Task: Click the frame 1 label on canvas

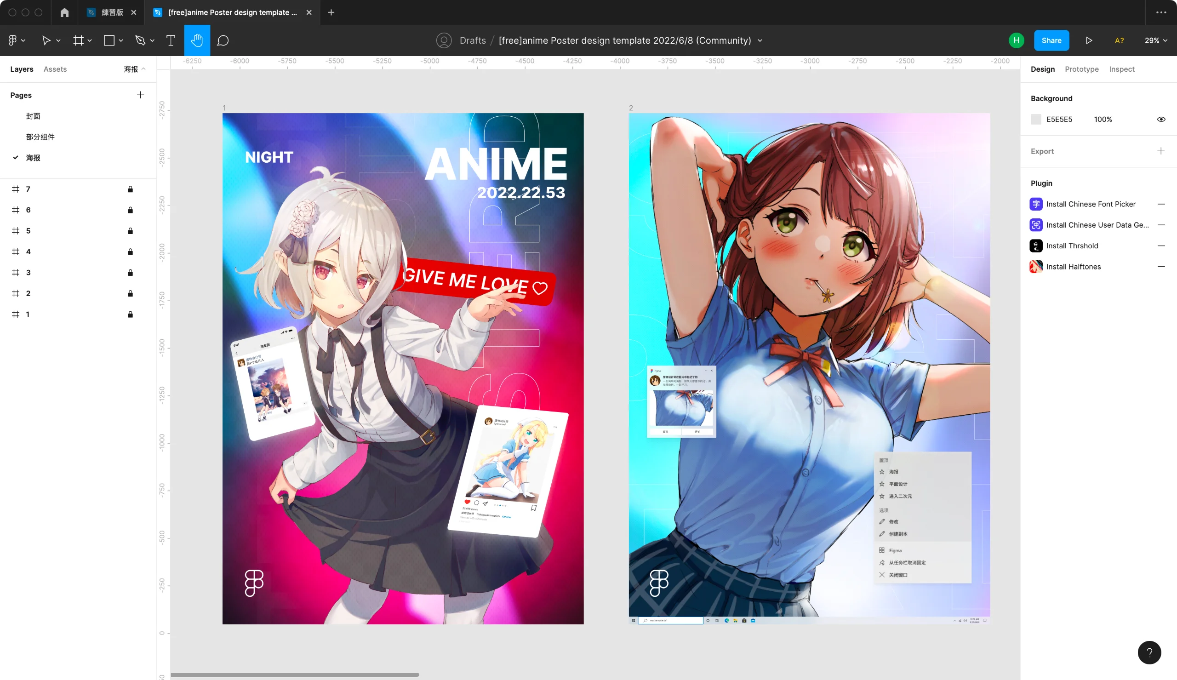Action: pyautogui.click(x=224, y=108)
